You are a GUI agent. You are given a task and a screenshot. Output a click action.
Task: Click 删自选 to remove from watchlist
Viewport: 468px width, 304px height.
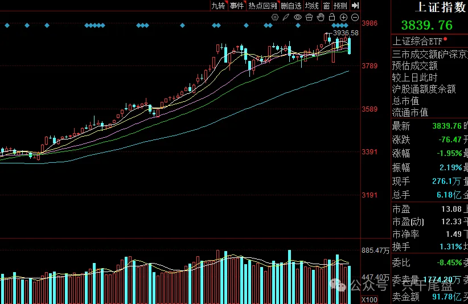(x=291, y=6)
